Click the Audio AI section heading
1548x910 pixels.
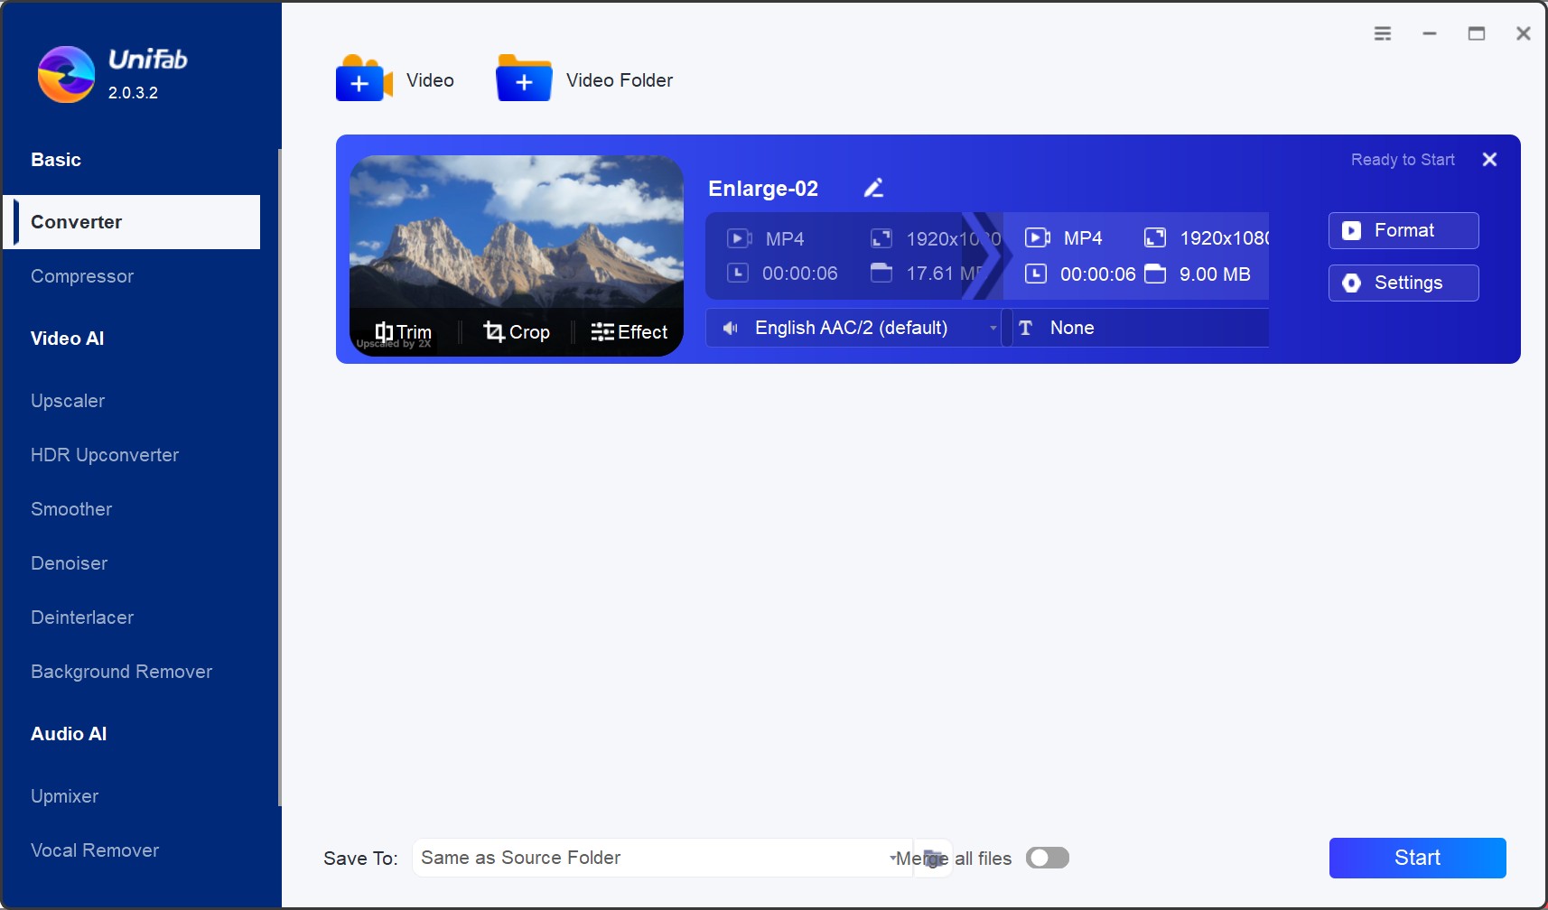point(69,734)
